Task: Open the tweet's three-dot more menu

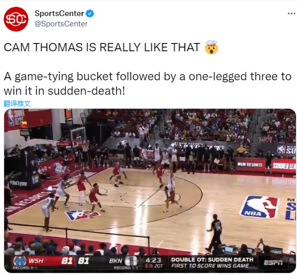Action: 291,13
